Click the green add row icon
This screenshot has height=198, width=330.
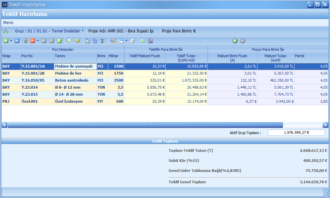pos(6,41)
